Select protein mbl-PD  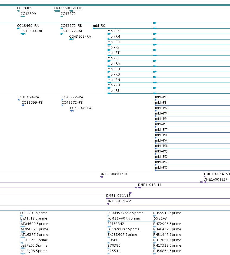point(161,157)
